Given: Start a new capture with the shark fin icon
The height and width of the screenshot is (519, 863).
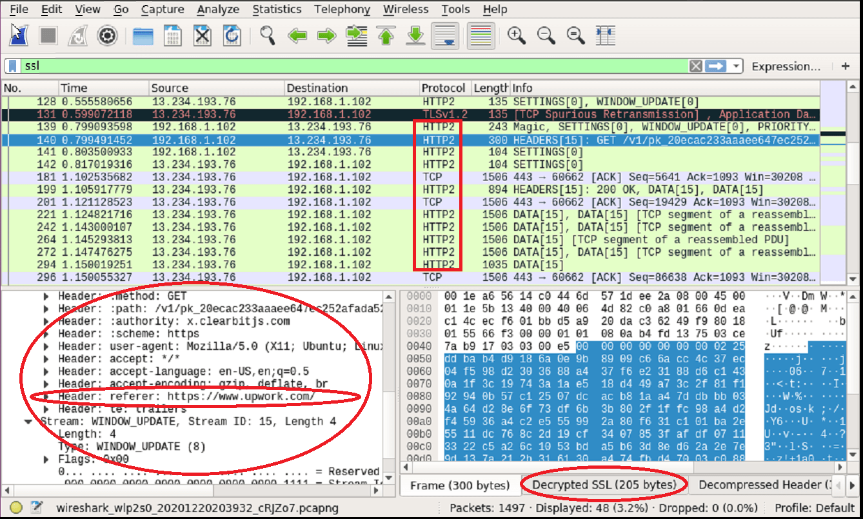Looking at the screenshot, I should (x=17, y=35).
